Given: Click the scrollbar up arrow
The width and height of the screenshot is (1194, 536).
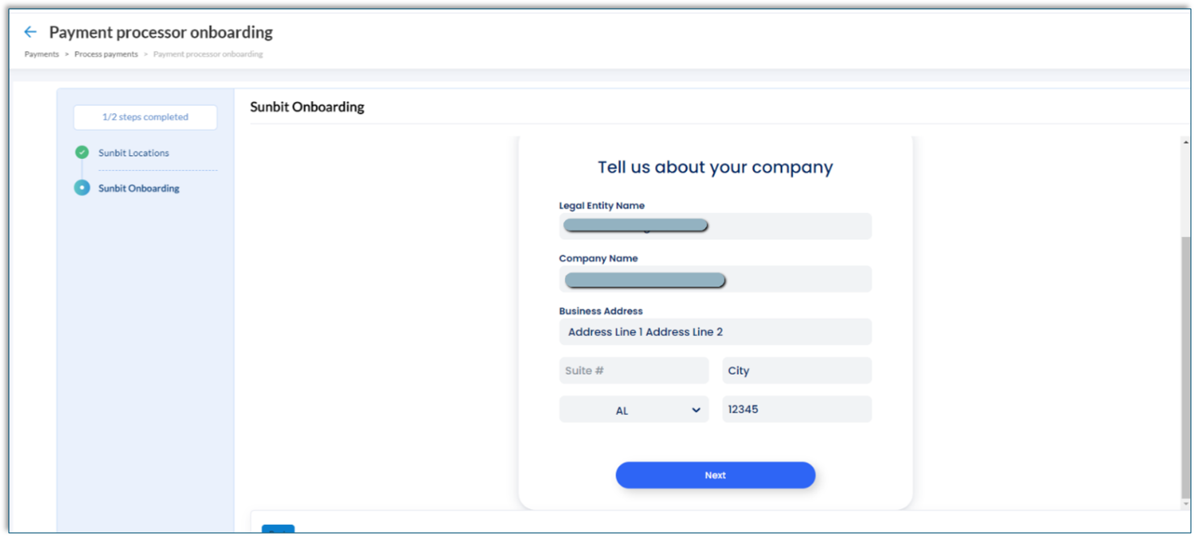Looking at the screenshot, I should pyautogui.click(x=1186, y=142).
